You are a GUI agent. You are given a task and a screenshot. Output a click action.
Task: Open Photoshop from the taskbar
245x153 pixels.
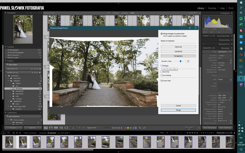pos(241,72)
